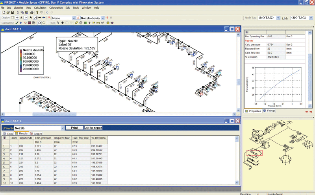Viewport: 315px width, 195px height.
Task: Save the network with the floppy disk icon
Action: [x=12, y=13]
